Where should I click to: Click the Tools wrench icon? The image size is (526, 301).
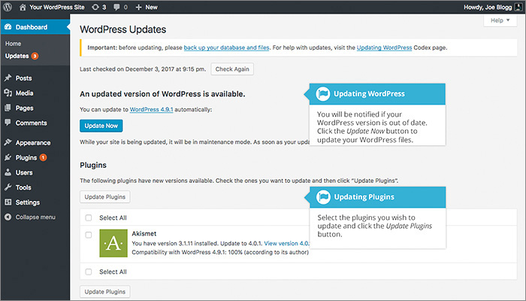[x=8, y=187]
